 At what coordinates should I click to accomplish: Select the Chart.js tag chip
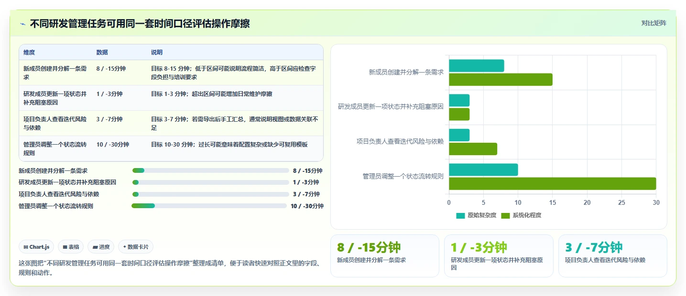pos(37,247)
